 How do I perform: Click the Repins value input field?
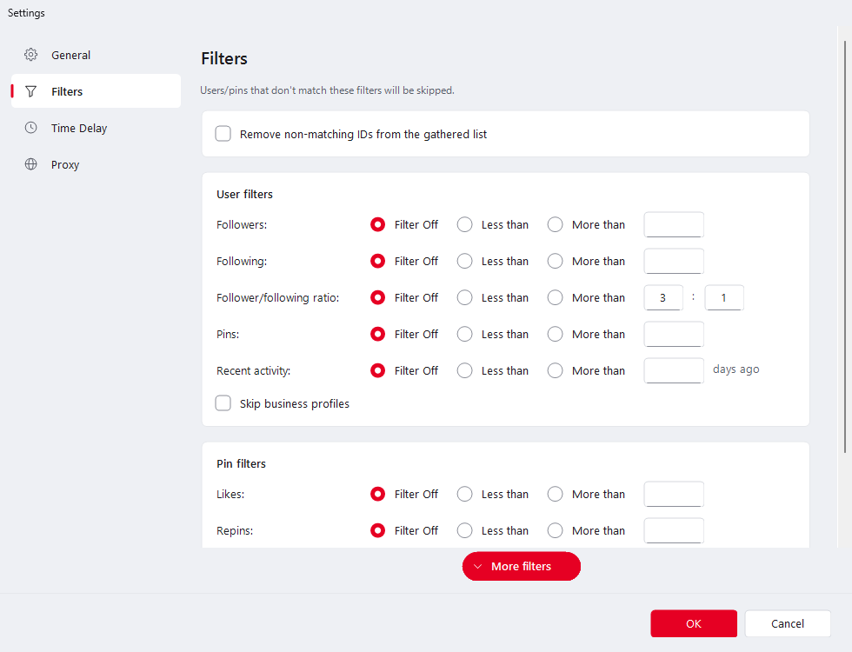coord(674,530)
